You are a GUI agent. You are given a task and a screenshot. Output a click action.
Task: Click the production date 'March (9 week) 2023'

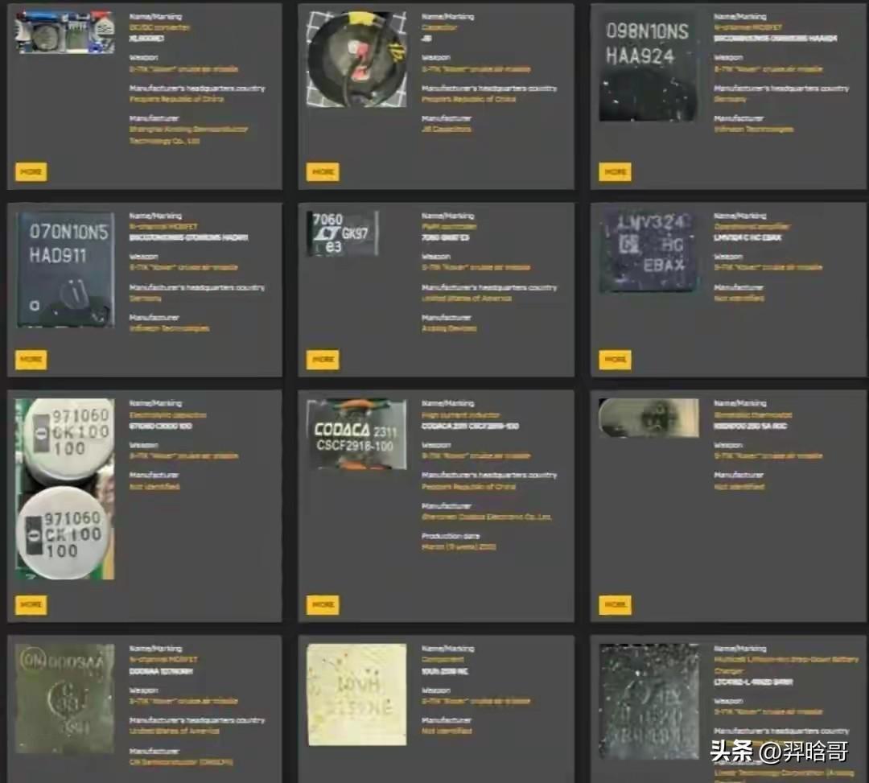[459, 547]
